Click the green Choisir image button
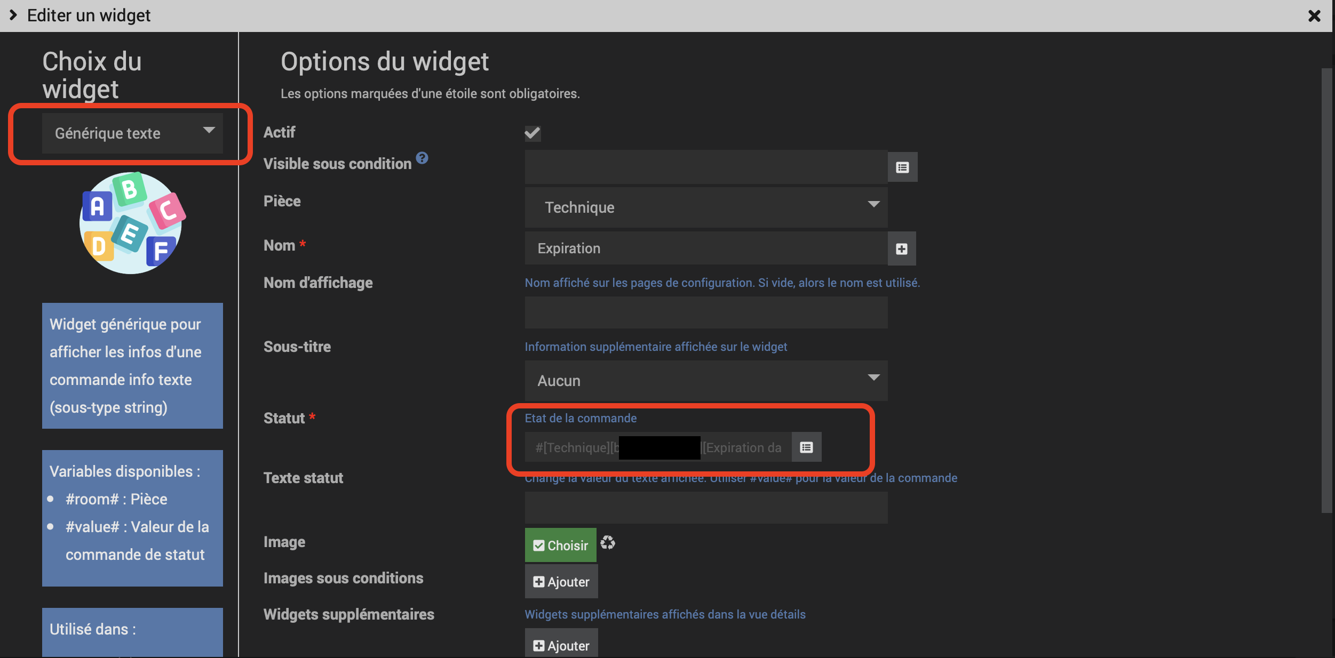The height and width of the screenshot is (658, 1335). click(x=560, y=545)
